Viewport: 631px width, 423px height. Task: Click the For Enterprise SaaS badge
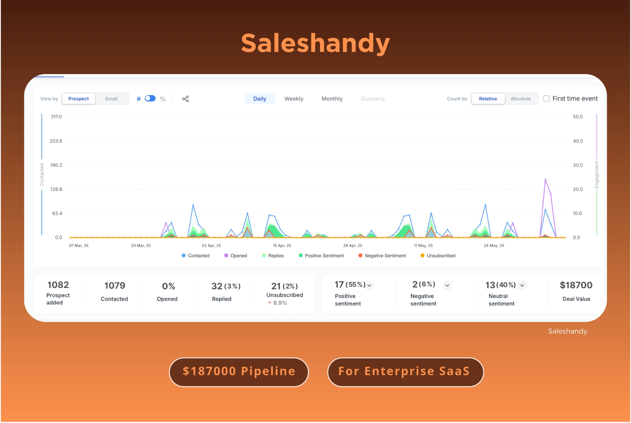click(x=405, y=372)
